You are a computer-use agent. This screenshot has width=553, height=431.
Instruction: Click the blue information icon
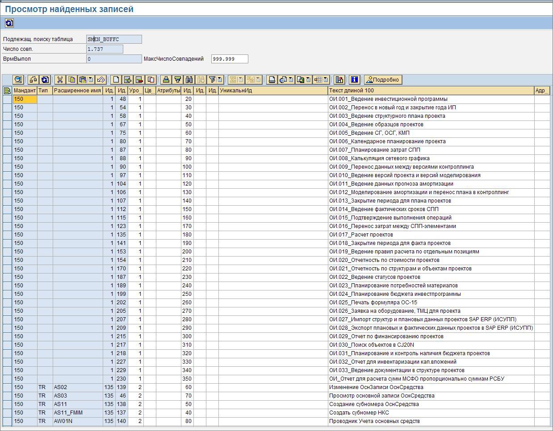click(x=355, y=80)
